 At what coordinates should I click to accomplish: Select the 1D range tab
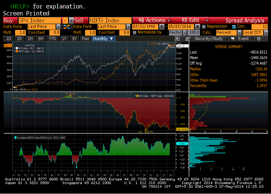[8, 39]
